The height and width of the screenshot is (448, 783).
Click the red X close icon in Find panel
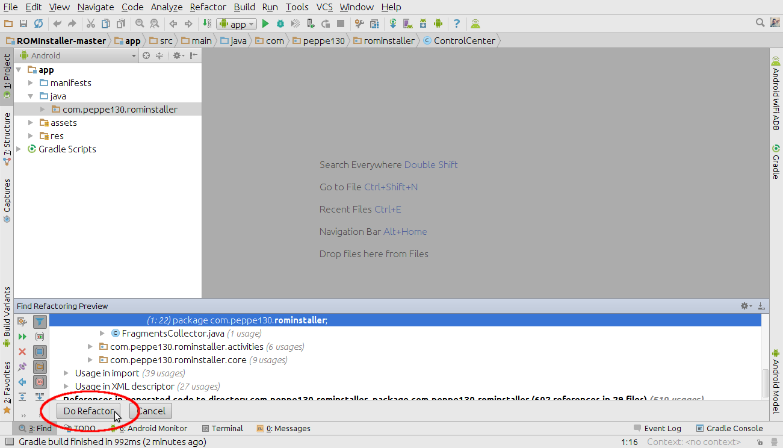tap(22, 352)
